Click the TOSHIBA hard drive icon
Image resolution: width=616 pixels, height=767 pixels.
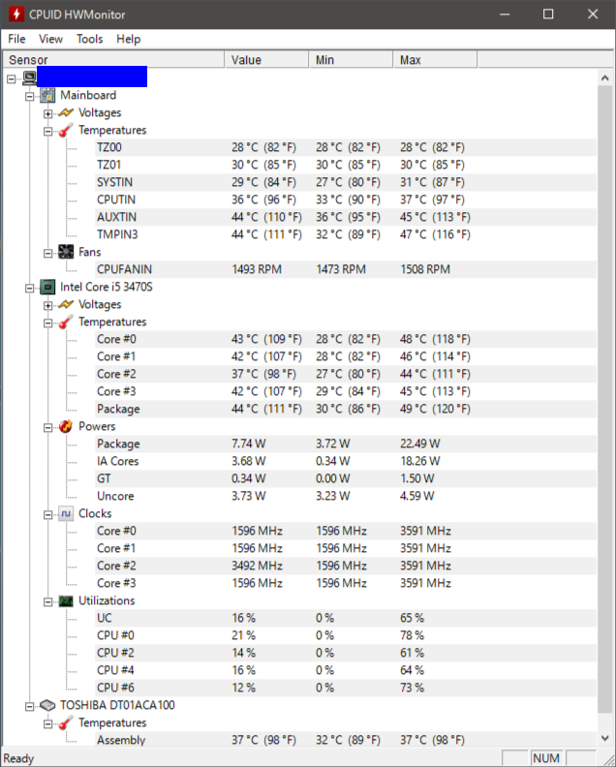point(47,705)
